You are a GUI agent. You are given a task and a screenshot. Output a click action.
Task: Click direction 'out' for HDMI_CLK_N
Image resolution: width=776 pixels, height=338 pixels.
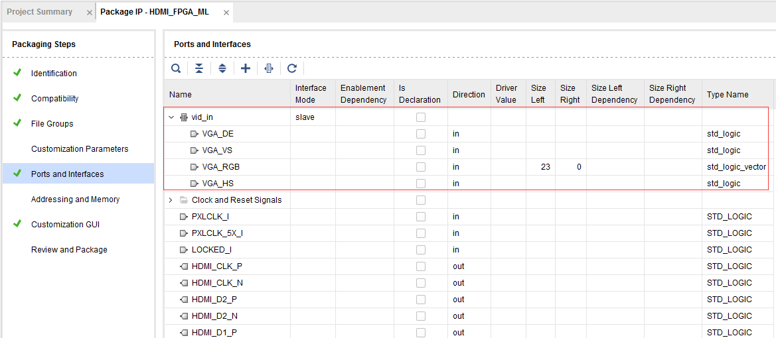[458, 282]
